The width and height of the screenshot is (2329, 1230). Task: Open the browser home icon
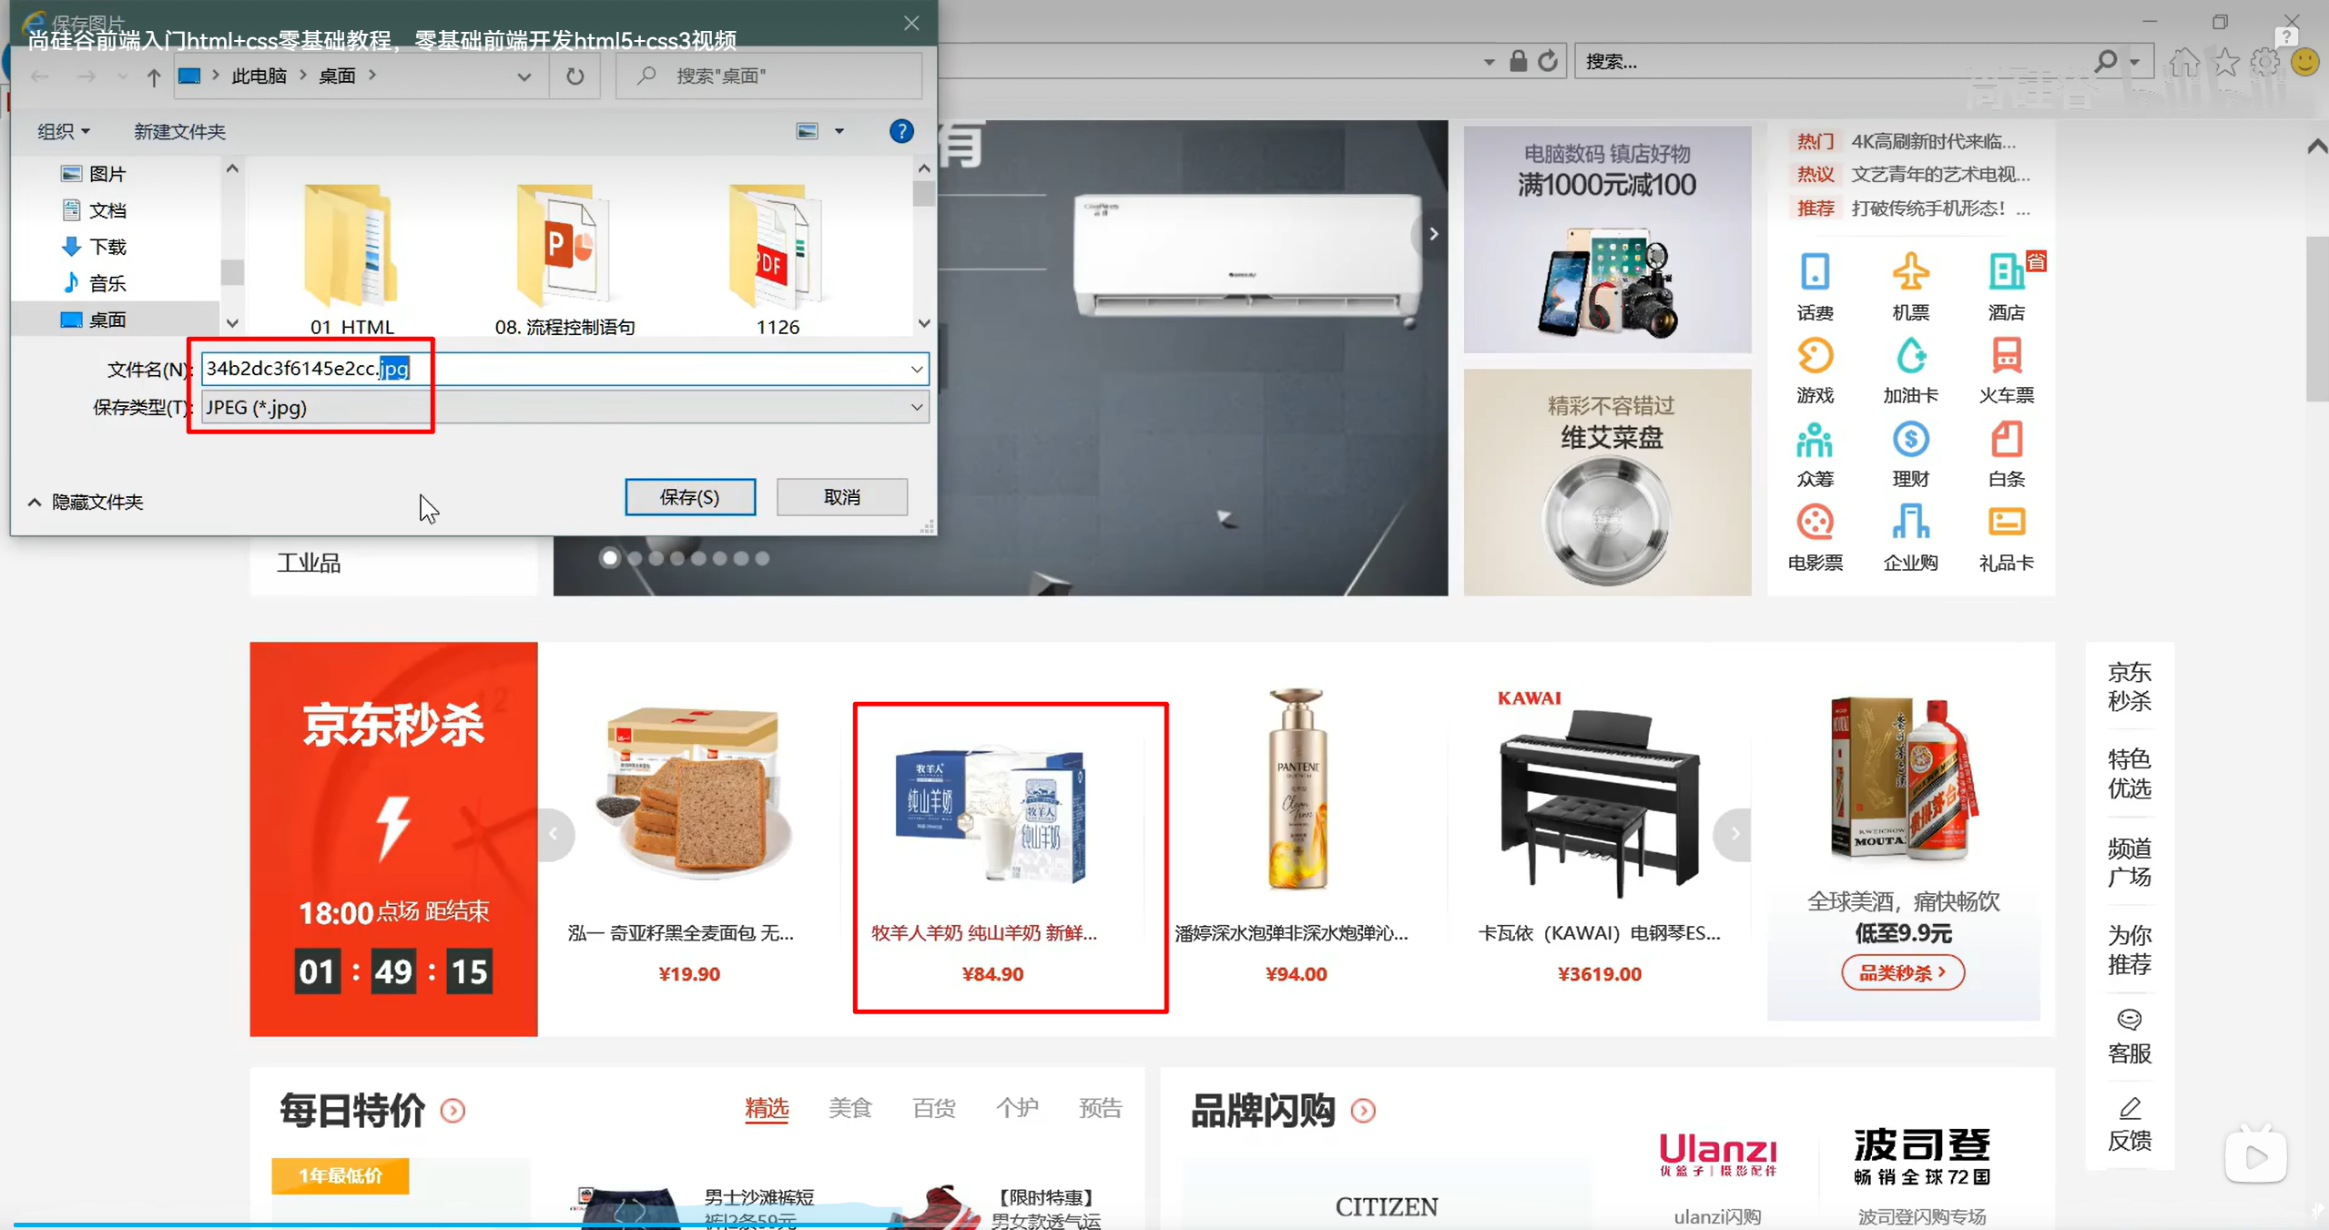coord(2183,62)
